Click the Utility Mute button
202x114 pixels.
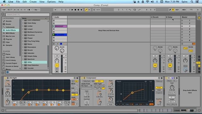point(169,81)
